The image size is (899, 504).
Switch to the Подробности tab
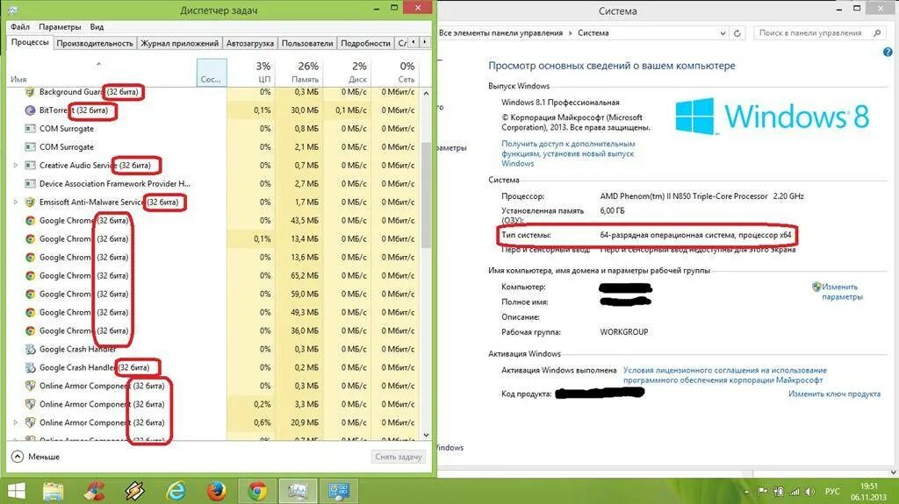[365, 43]
